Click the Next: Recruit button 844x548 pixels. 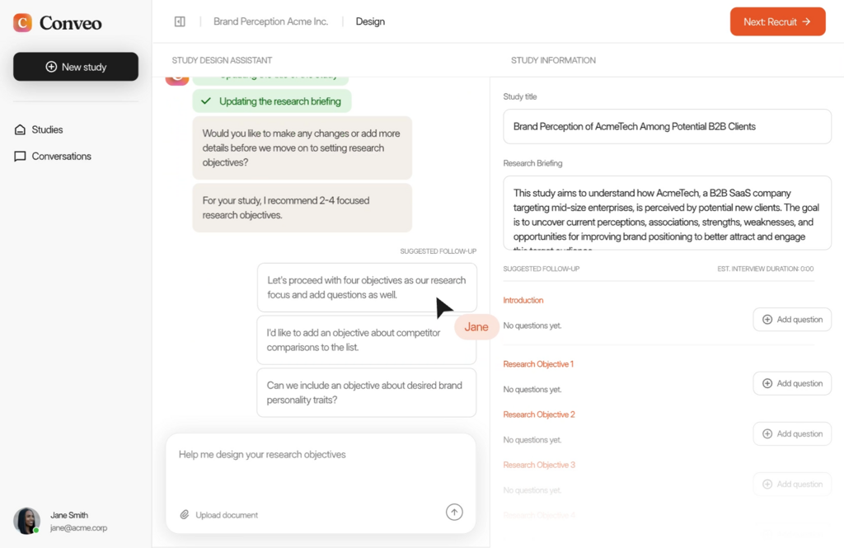(x=777, y=21)
